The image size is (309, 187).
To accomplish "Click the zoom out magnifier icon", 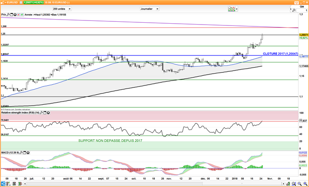I will click(299, 184).
